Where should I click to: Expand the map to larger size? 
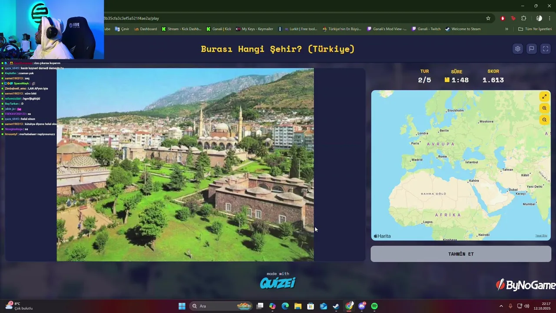pos(544,97)
